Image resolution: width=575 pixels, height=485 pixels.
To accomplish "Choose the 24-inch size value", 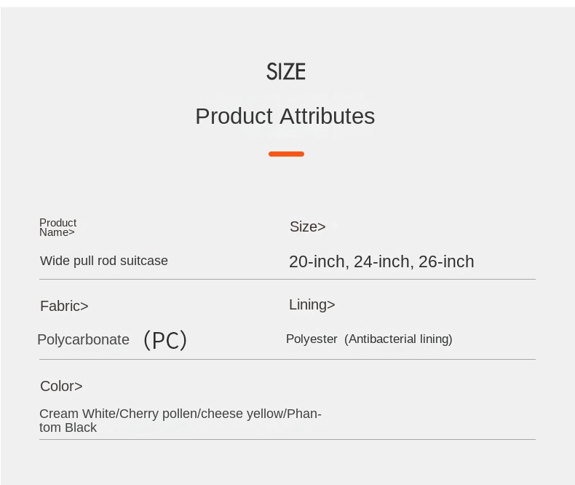I will (383, 262).
